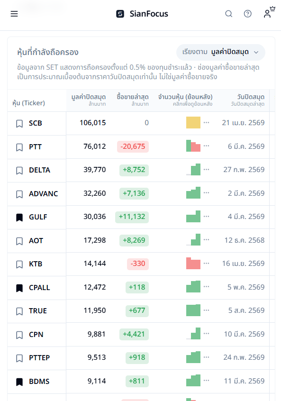Open the hamburger menu

(14, 14)
